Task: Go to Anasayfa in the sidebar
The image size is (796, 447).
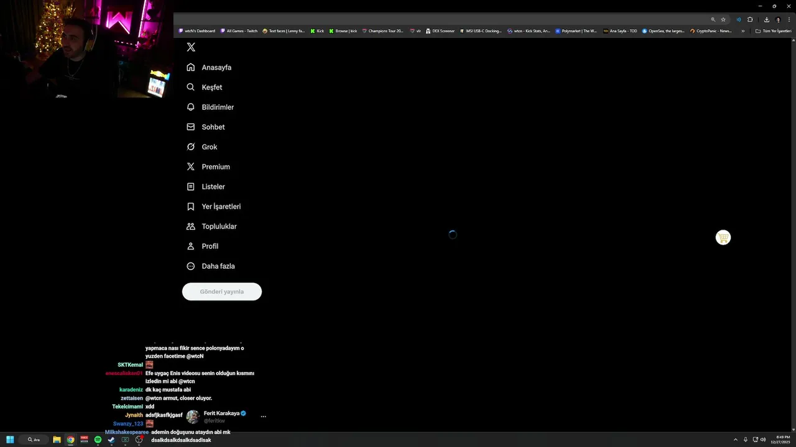Action: point(209,67)
